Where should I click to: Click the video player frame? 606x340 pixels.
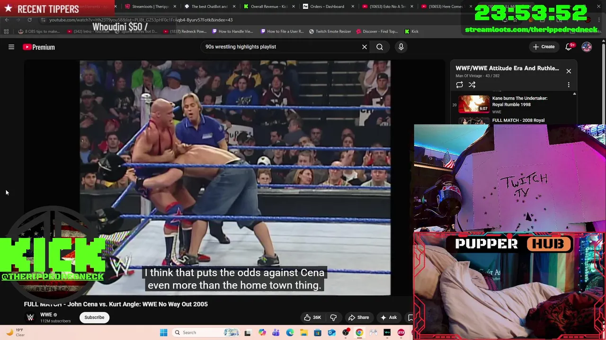click(235, 178)
